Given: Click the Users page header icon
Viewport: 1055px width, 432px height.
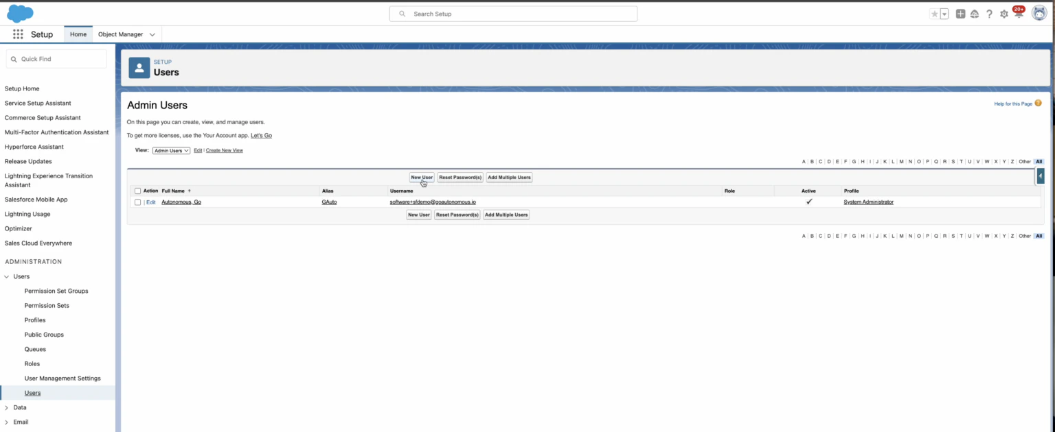Looking at the screenshot, I should pyautogui.click(x=139, y=68).
